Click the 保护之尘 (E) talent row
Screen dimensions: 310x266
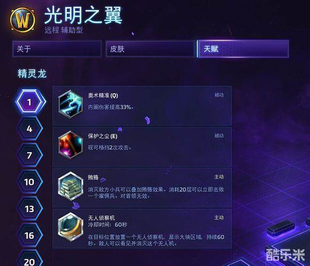click(x=142, y=147)
